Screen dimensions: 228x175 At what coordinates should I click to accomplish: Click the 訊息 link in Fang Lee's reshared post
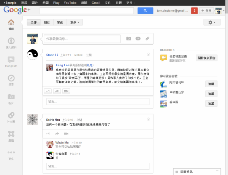coord(90,65)
